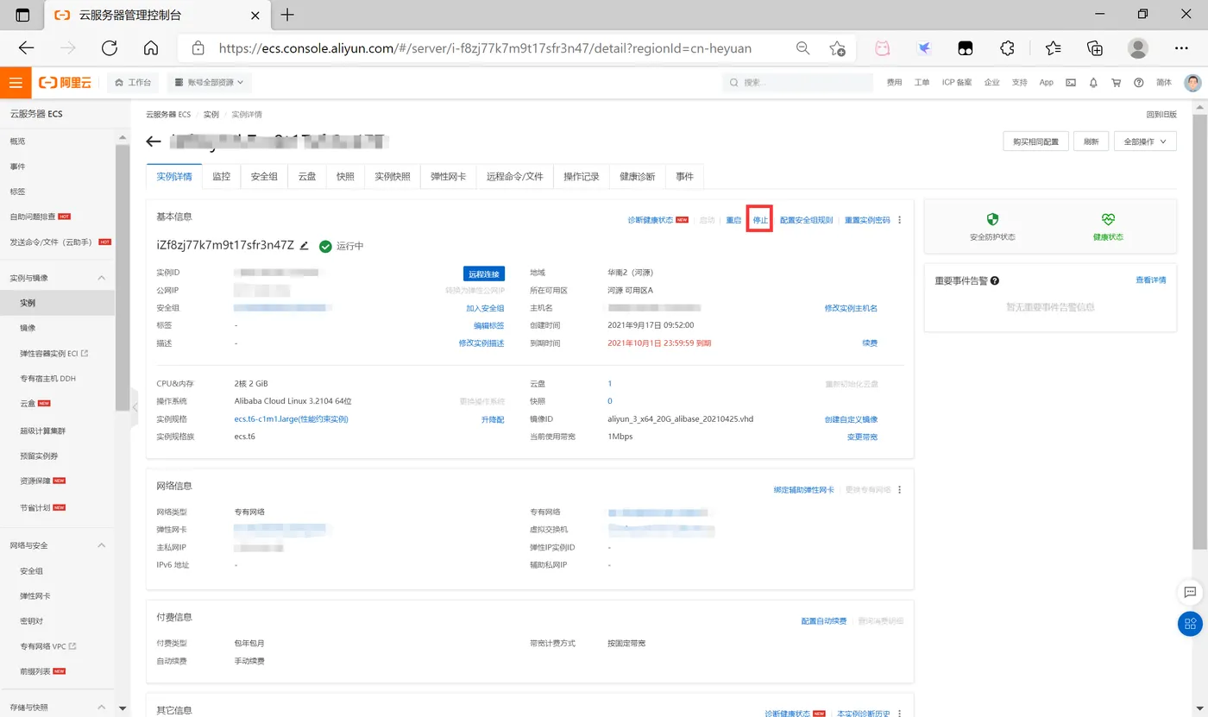
Task: Open the orange hamburger navigation menu
Action: click(16, 83)
